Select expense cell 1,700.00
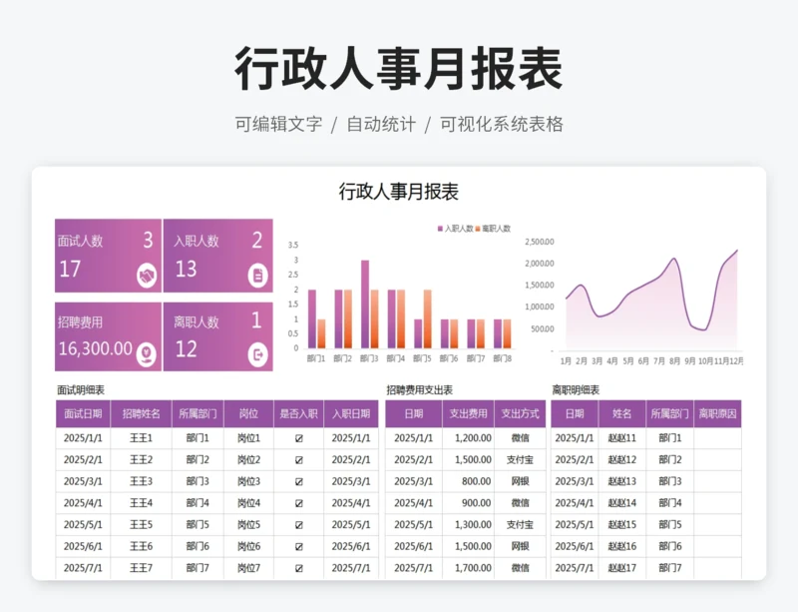798x612 pixels. pyautogui.click(x=468, y=568)
